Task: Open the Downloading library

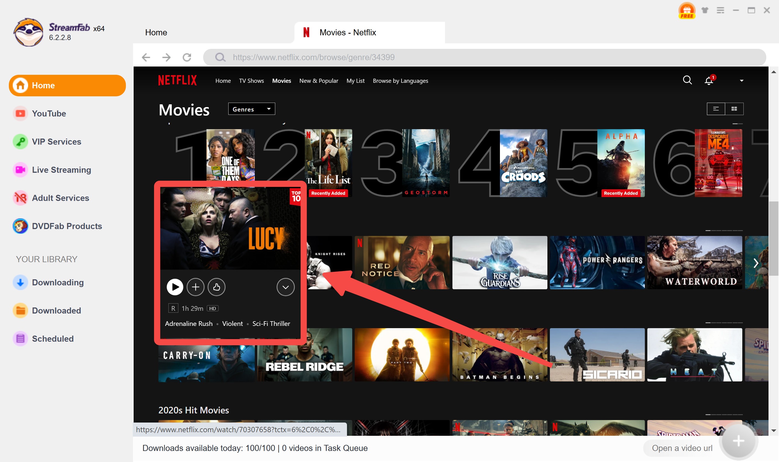Action: (x=48, y=282)
